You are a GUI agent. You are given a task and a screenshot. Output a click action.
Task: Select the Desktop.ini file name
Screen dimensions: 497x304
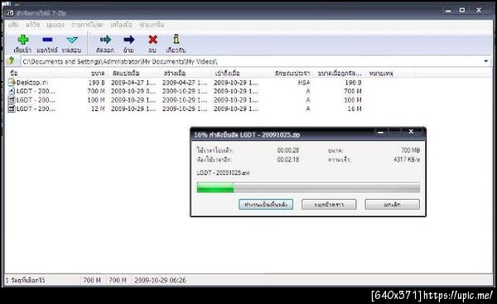pyautogui.click(x=32, y=82)
